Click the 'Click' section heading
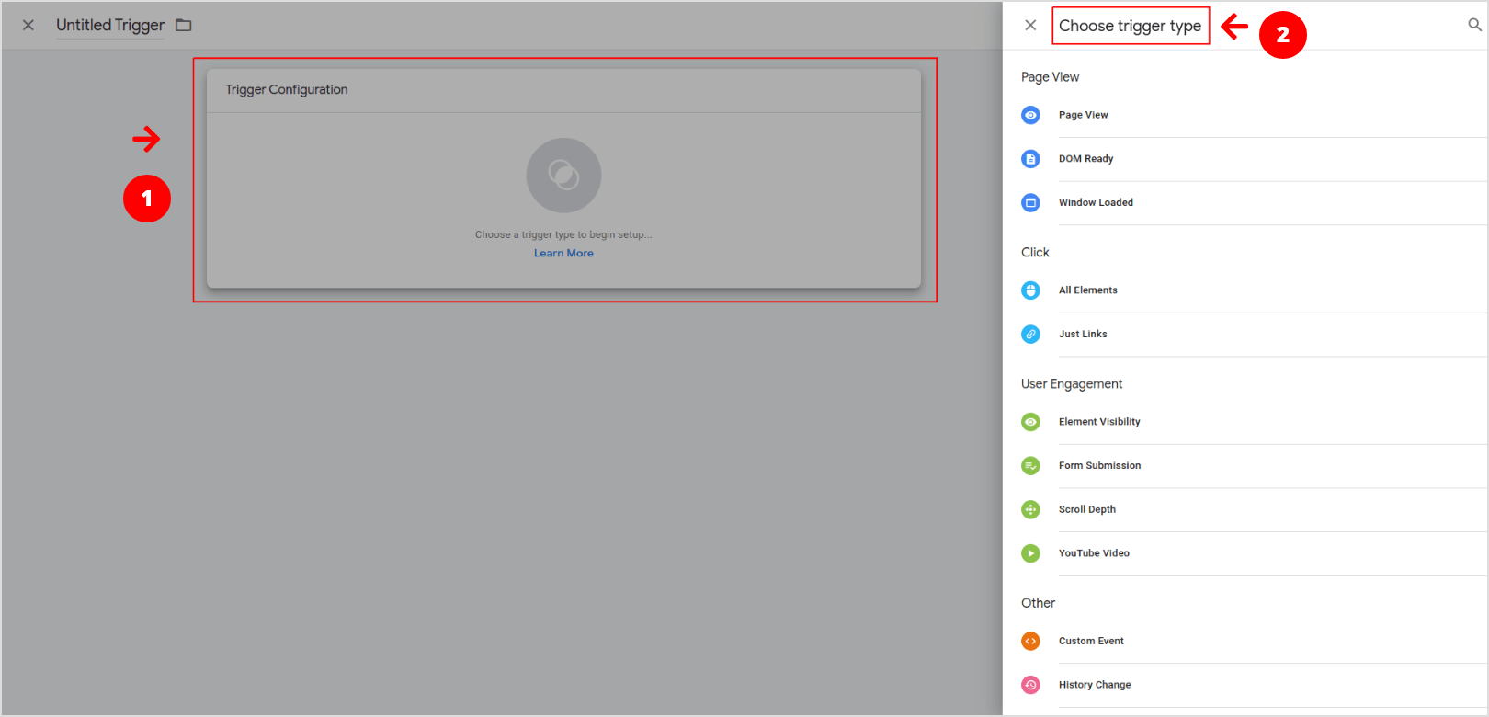The image size is (1489, 717). coord(1035,252)
